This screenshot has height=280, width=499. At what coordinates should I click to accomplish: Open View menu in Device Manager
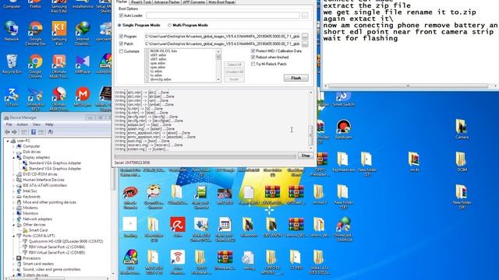click(x=37, y=124)
